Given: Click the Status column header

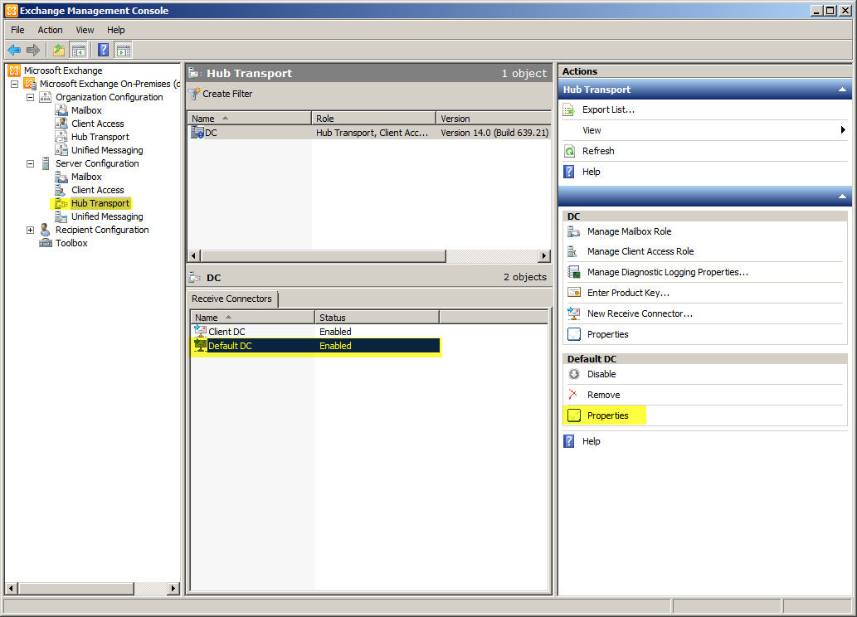Looking at the screenshot, I should pos(377,317).
